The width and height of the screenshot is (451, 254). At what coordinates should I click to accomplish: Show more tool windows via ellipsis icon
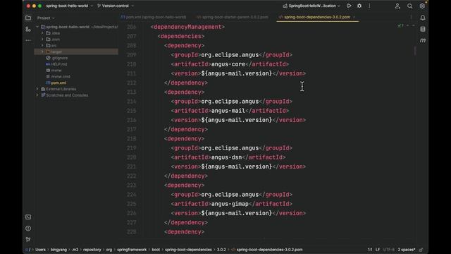click(x=28, y=40)
